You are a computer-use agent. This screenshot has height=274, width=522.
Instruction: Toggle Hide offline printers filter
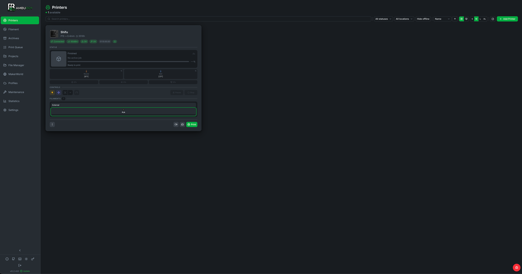(423, 19)
